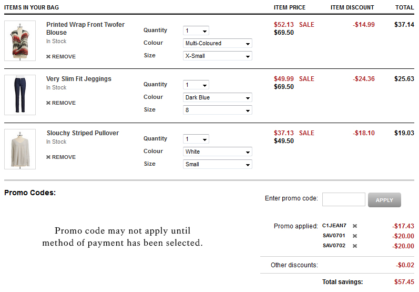Image resolution: width=419 pixels, height=292 pixels.
Task: Open Printed Wrap Front Twofer Blouse link
Action: 85,28
